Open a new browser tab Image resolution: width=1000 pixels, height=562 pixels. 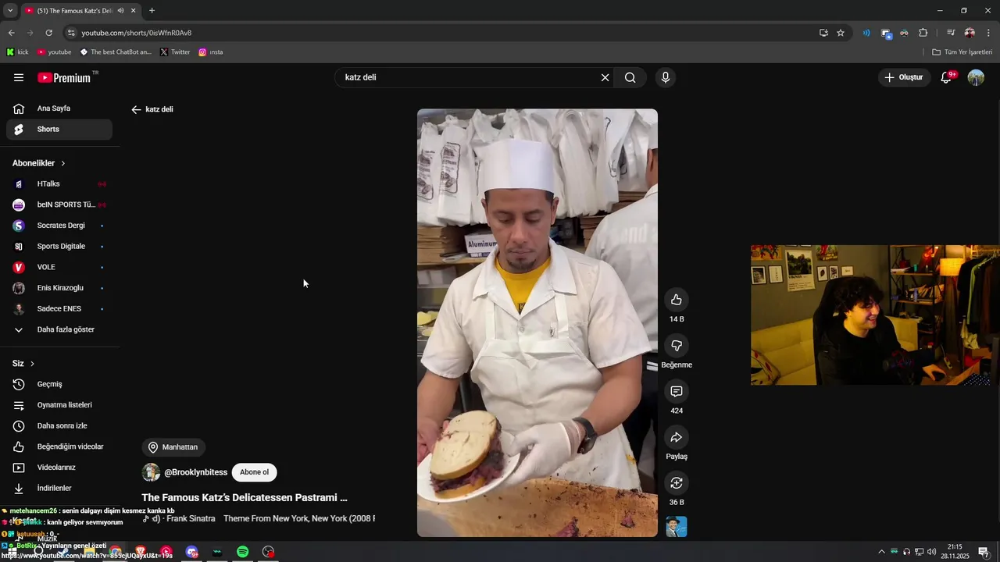click(152, 11)
